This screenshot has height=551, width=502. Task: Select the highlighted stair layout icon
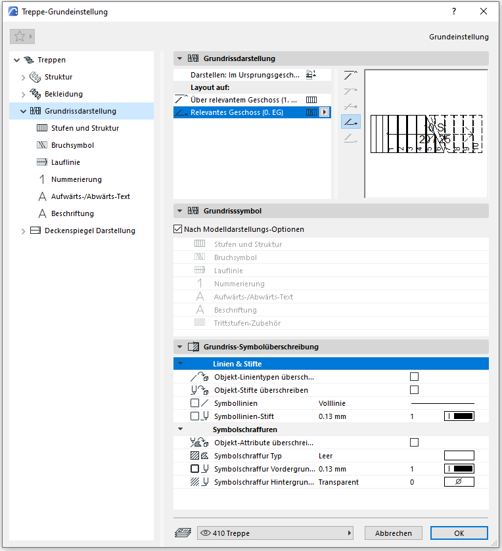(x=351, y=121)
